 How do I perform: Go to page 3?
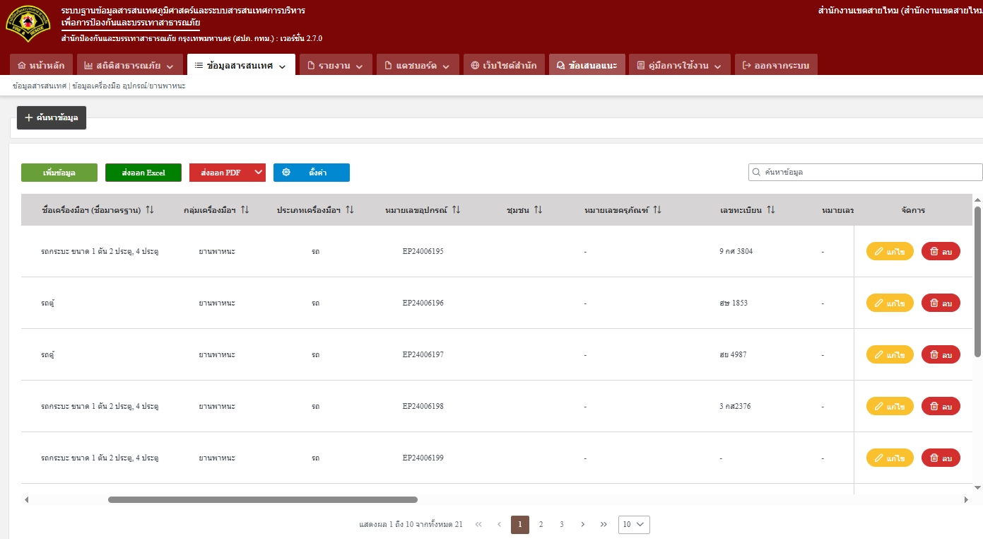click(562, 524)
